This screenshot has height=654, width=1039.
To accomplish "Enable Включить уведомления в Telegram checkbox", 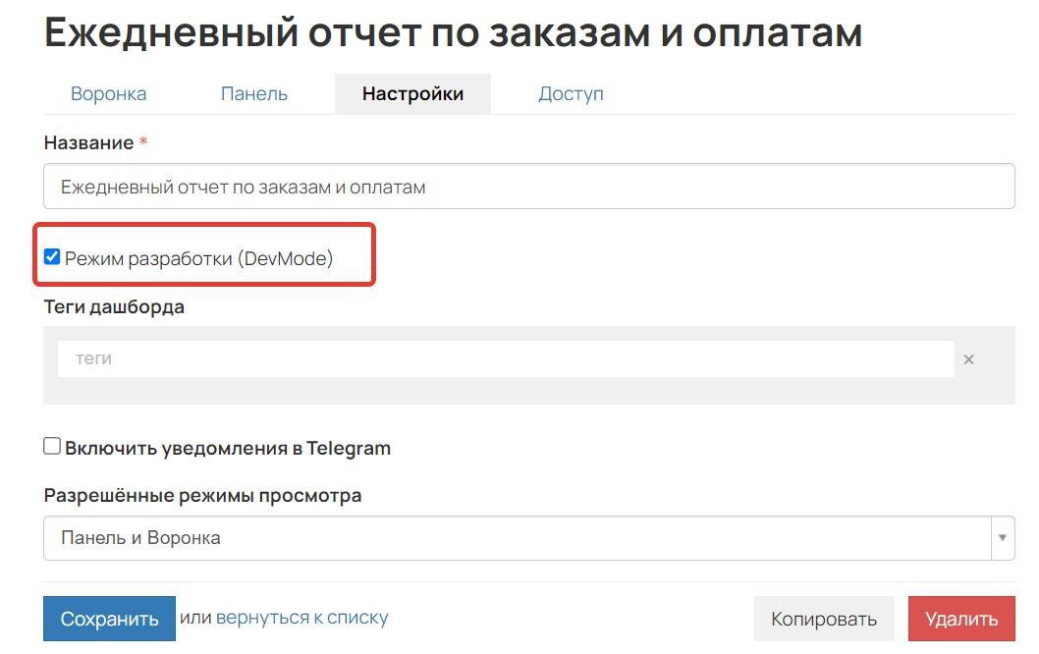I will click(52, 447).
